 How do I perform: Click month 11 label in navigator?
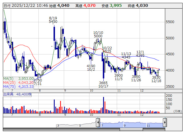148,126
